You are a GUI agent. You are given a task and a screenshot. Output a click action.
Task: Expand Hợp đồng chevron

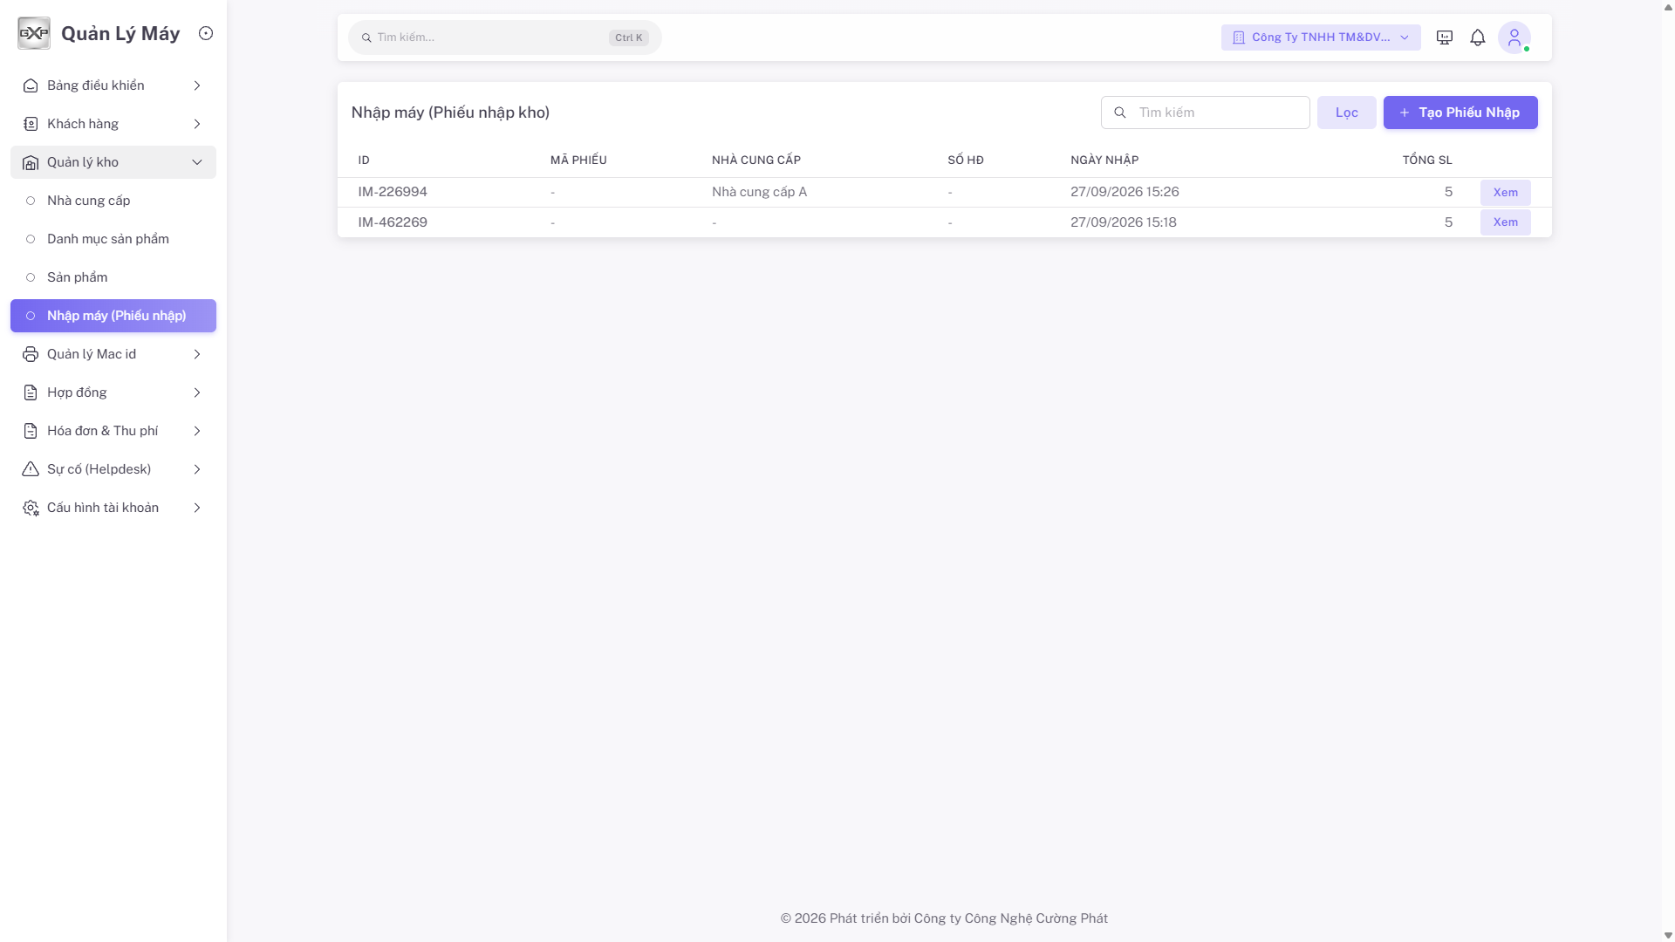197,392
